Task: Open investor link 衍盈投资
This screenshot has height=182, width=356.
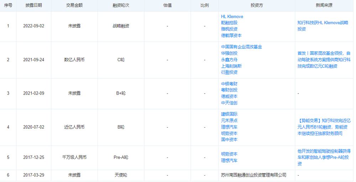Action: tap(229, 72)
